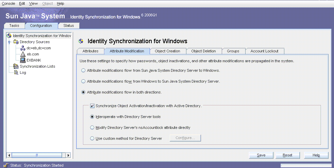
Task: Open the Object Deletion tab
Action: click(203, 51)
